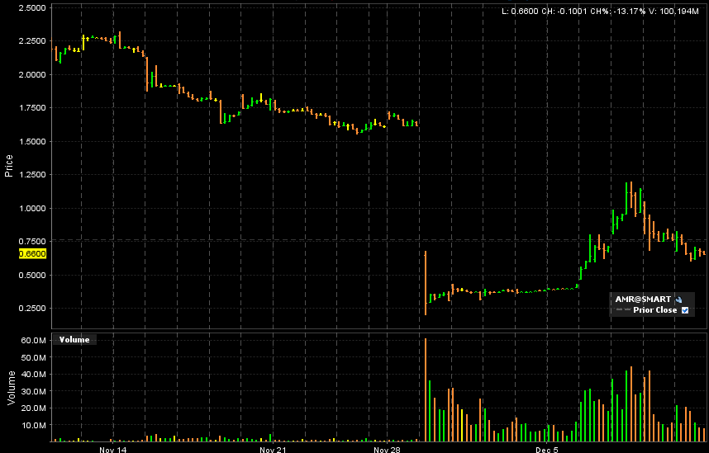709x453 pixels.
Task: Click the 1.2500 price axis label
Action: click(32, 175)
